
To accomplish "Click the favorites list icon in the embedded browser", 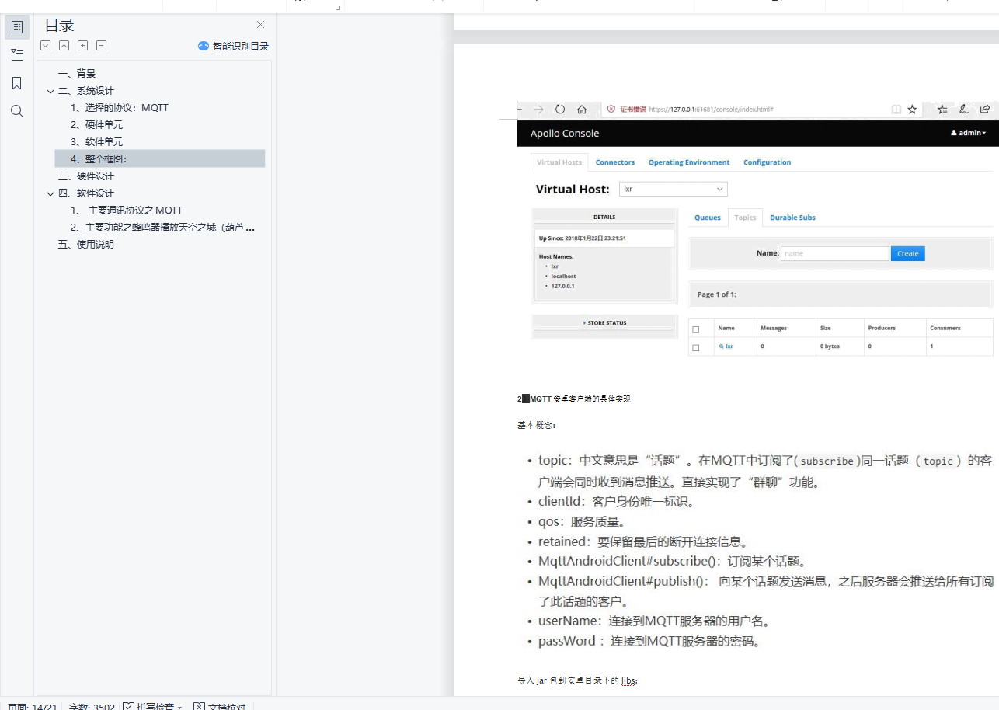I will 942,110.
